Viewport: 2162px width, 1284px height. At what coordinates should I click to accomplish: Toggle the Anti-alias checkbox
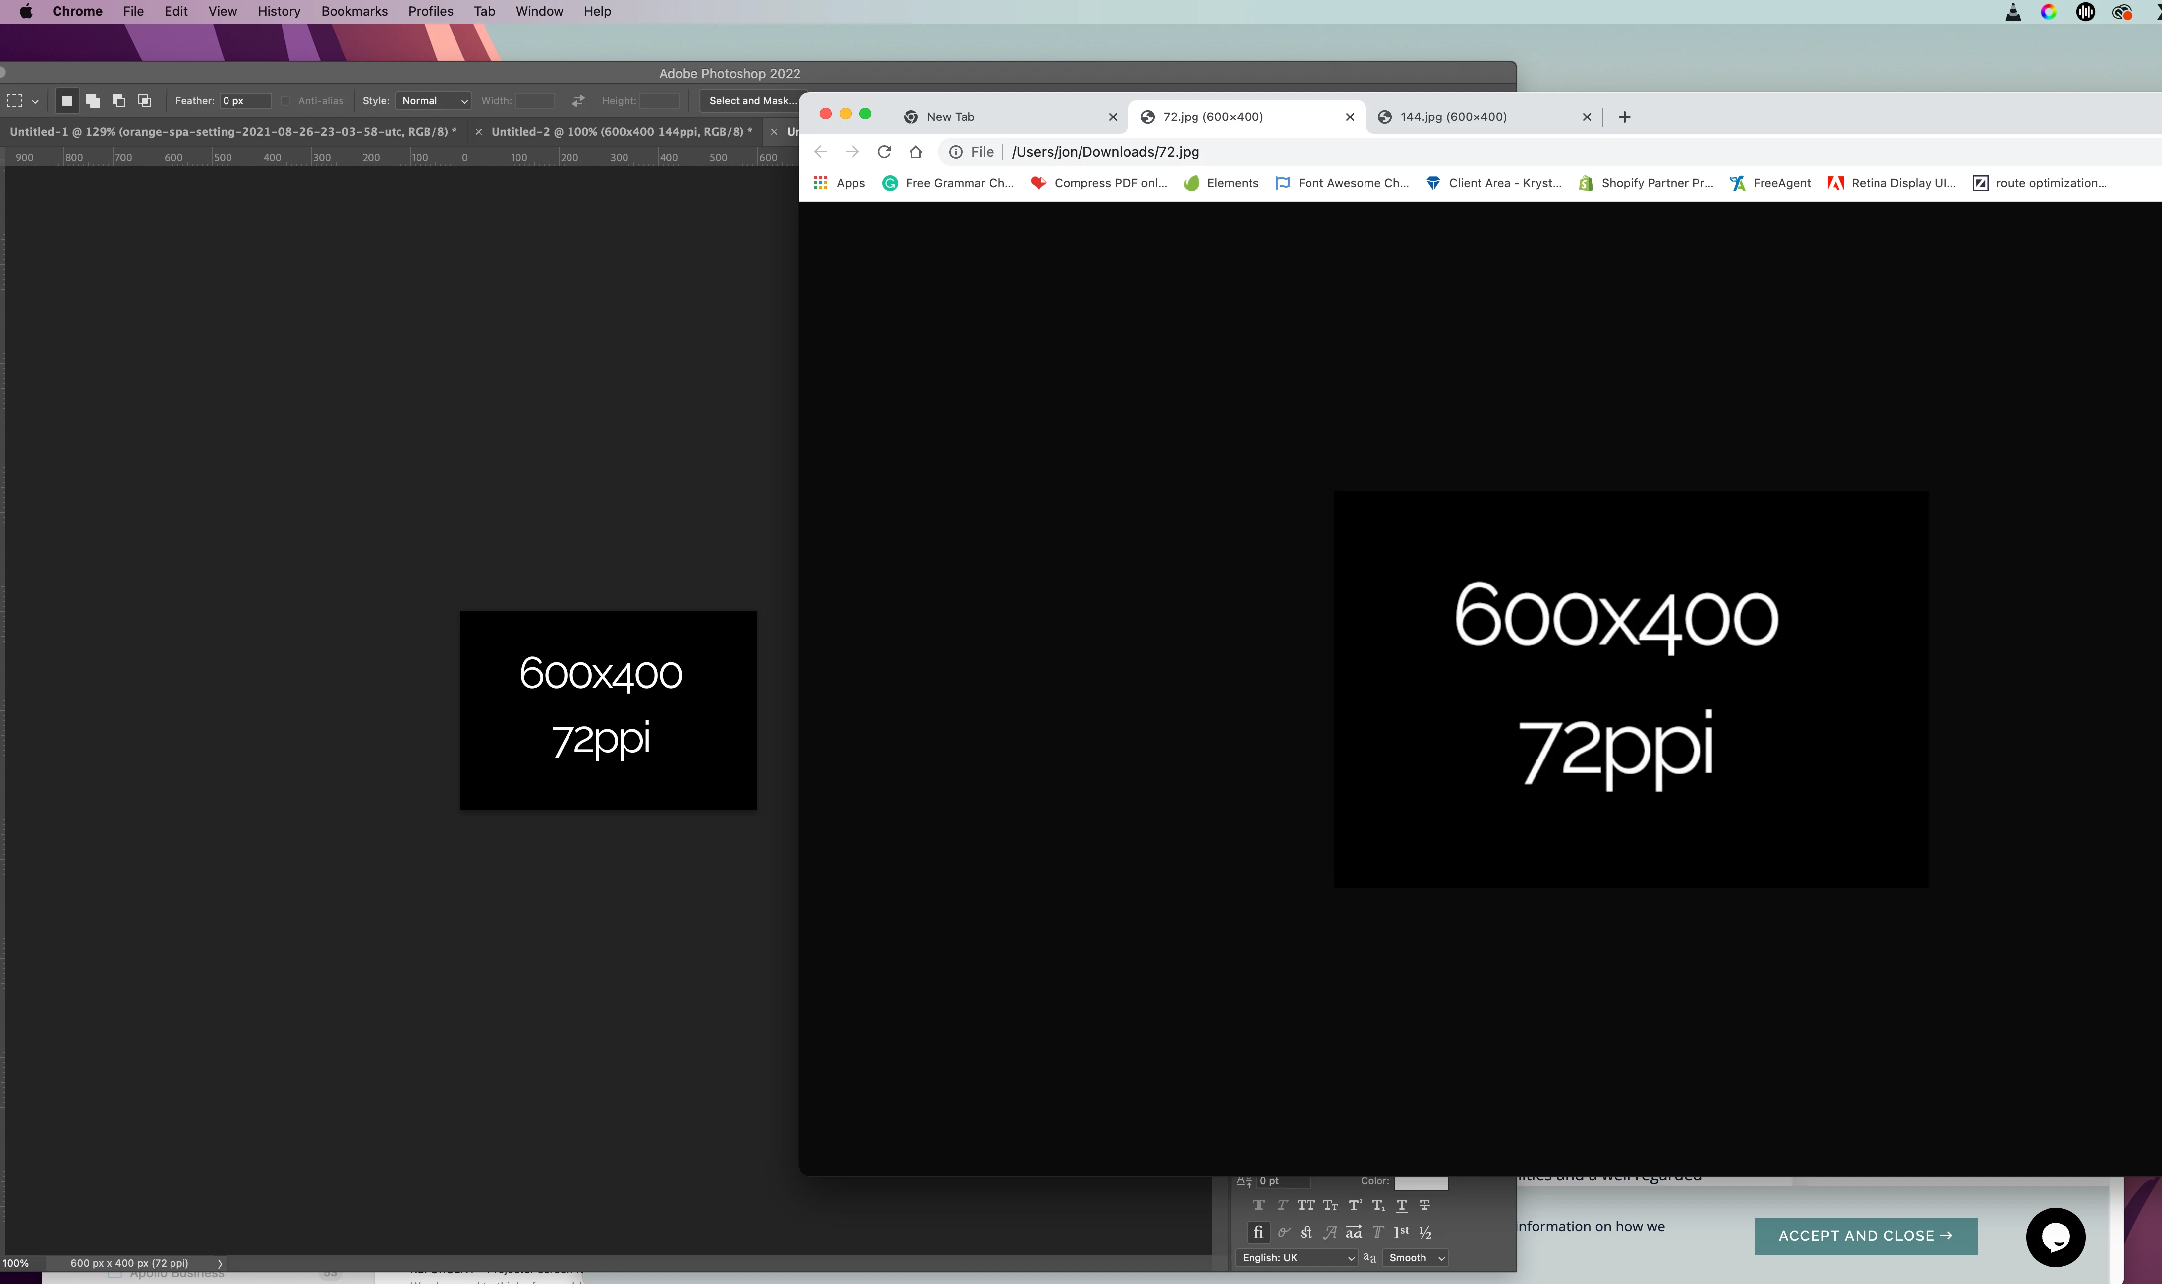tap(285, 100)
